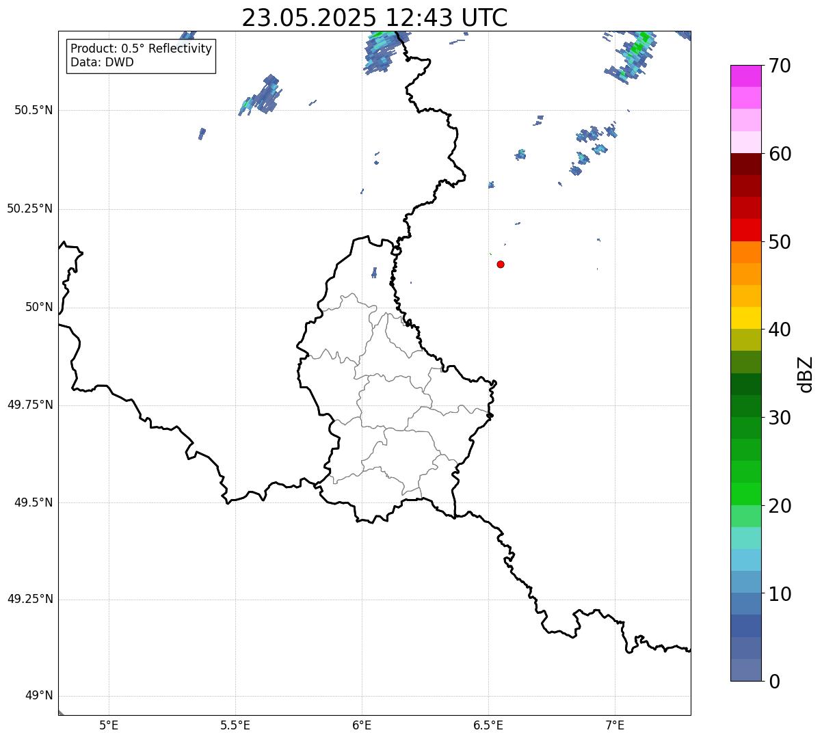The width and height of the screenshot is (822, 739).
Task: Select the 50.25°N latitude label
Action: coord(30,209)
